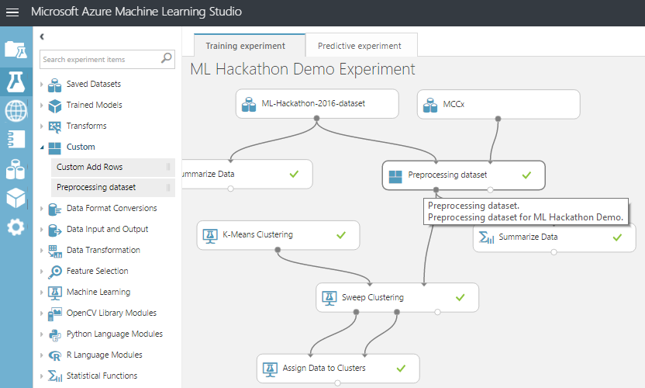
Task: Click output port of Assign Data to Clusters
Action: tap(337, 383)
